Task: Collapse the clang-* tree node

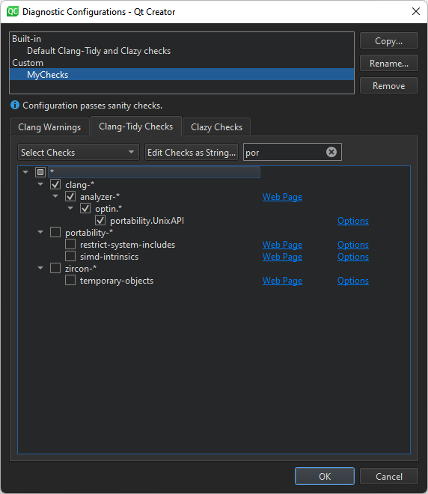Action: 40,184
